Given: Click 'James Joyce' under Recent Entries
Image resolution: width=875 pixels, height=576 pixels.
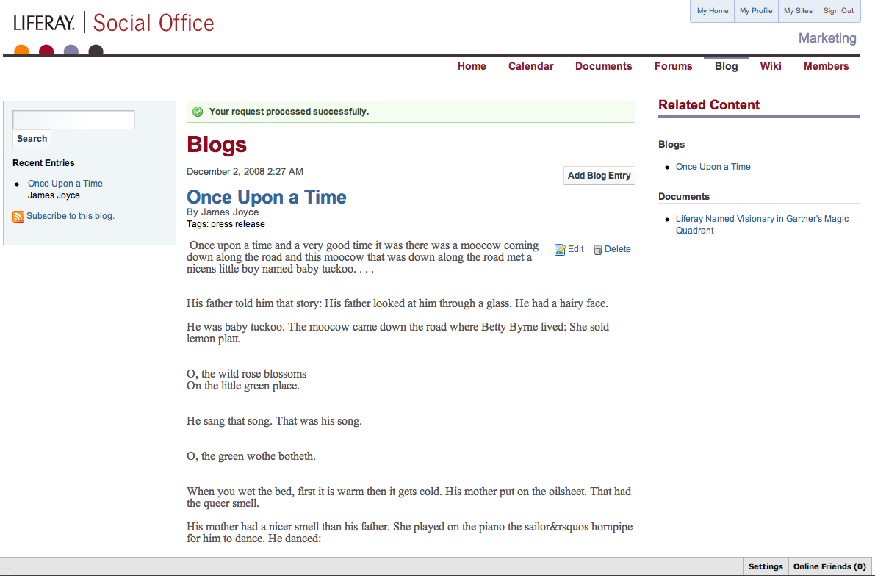Looking at the screenshot, I should (54, 195).
